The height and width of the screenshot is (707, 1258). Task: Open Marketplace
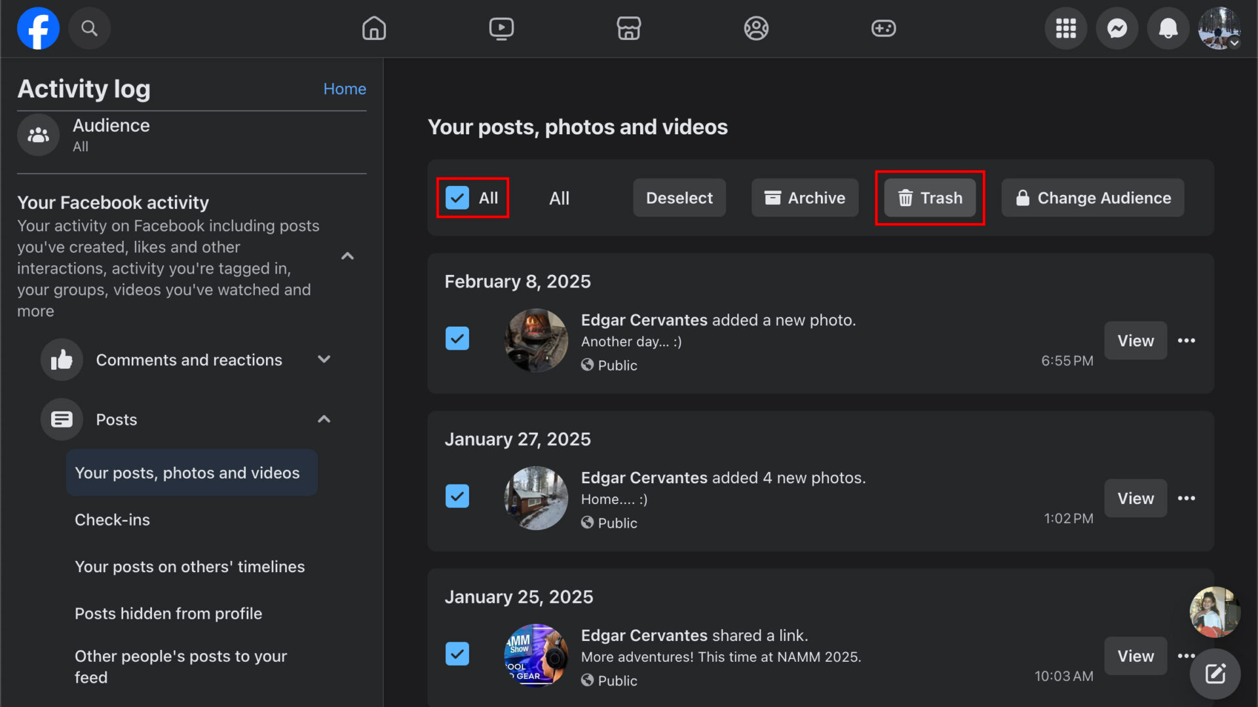tap(628, 28)
